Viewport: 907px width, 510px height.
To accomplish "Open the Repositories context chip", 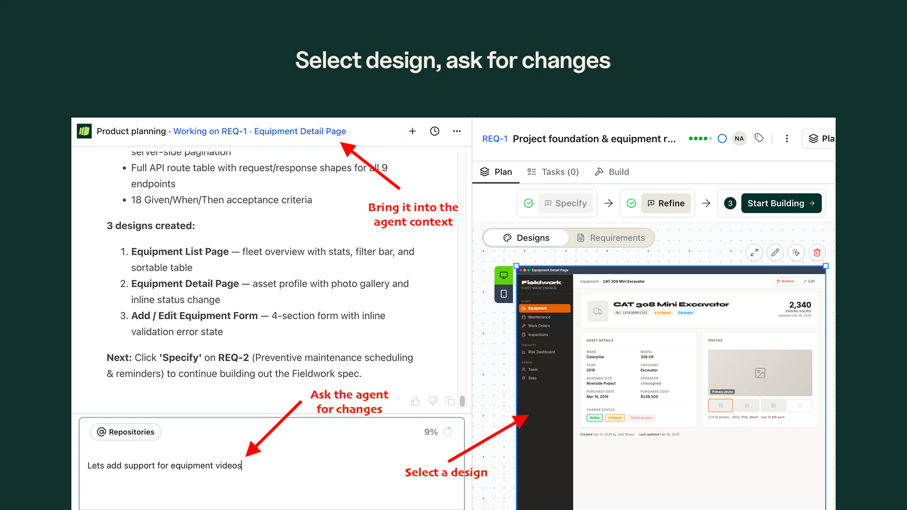I will [x=125, y=432].
